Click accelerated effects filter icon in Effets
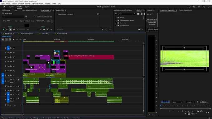 138,14
